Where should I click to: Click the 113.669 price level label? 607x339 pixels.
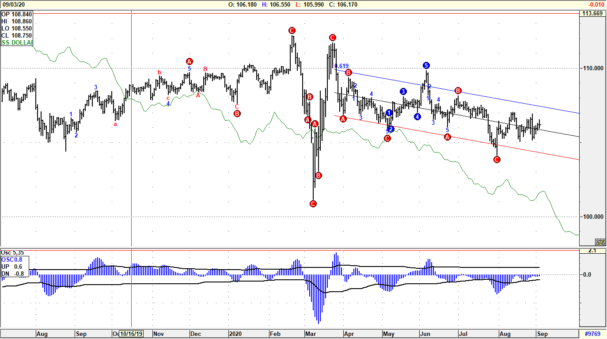click(592, 14)
